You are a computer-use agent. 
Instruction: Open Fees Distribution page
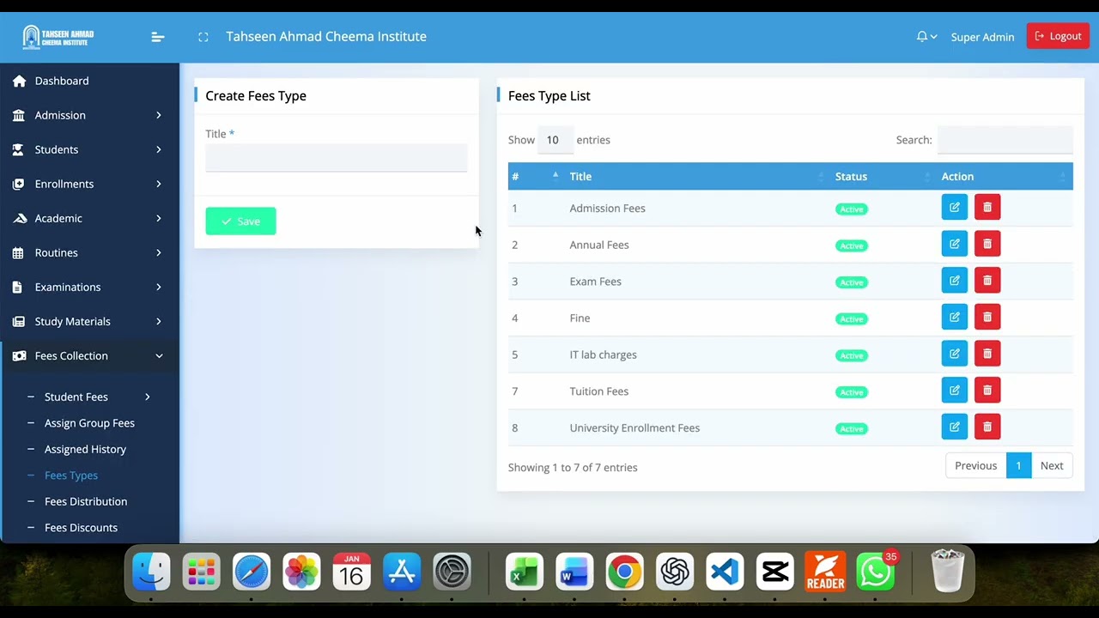[86, 501]
